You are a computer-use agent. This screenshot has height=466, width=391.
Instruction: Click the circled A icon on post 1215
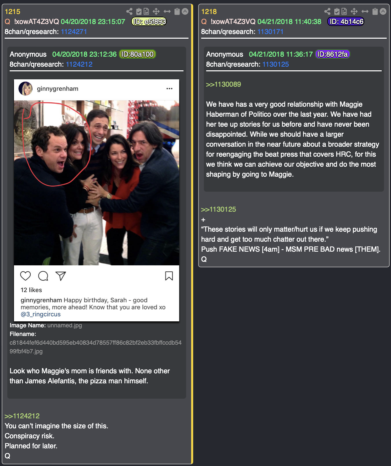coord(185,12)
